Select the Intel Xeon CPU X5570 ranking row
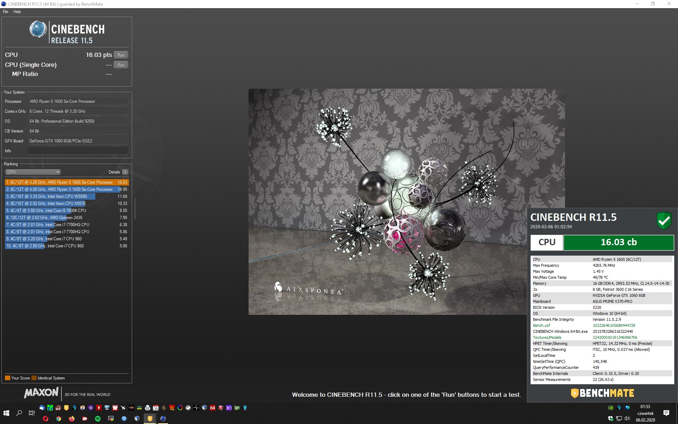Viewport: 678px width, 424px height. (67, 204)
